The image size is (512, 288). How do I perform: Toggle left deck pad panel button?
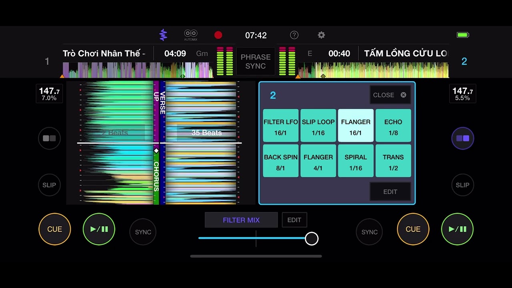(49, 138)
